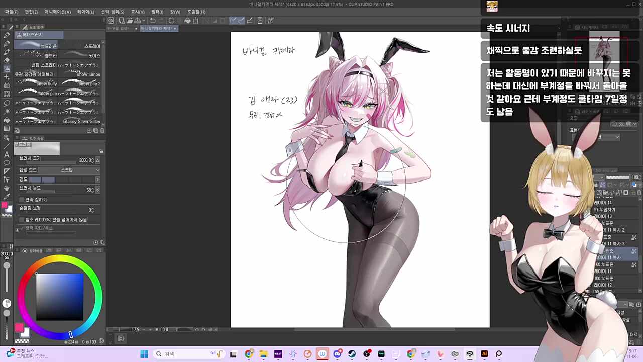Click the Scale/rotate transform icon
Image resolution: width=643 pixels, height=362 pixels.
pos(195,21)
